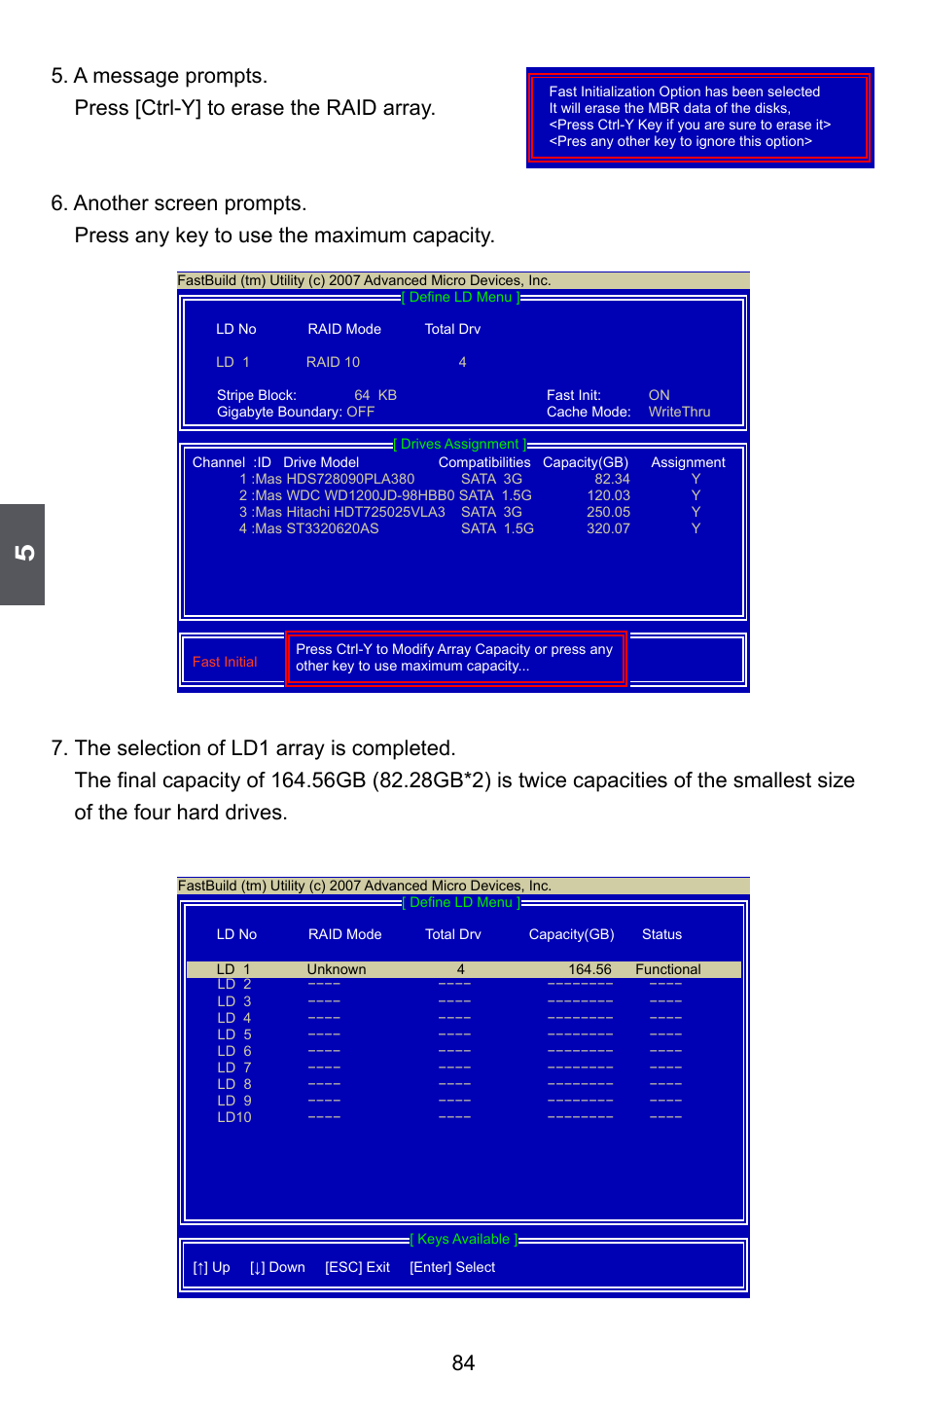
Task: Click the Stripe Block 64 KB value
Action: click(375, 395)
